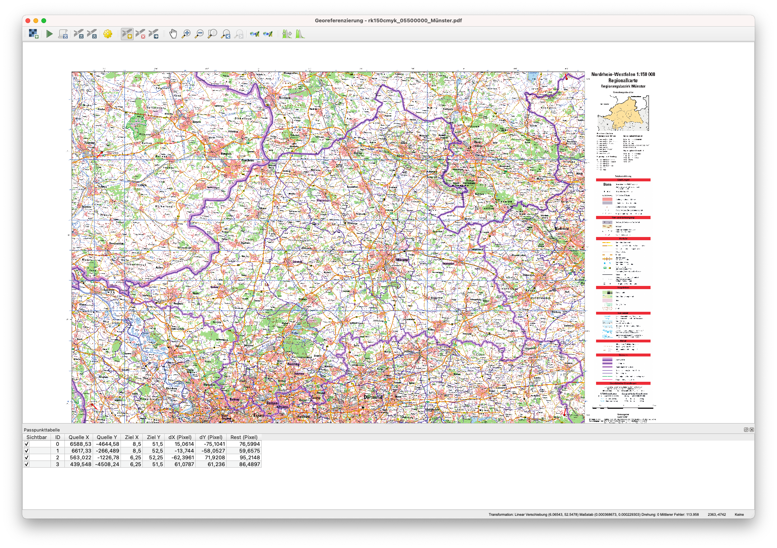Generate GDAL script
The height and width of the screenshot is (548, 777).
click(63, 34)
